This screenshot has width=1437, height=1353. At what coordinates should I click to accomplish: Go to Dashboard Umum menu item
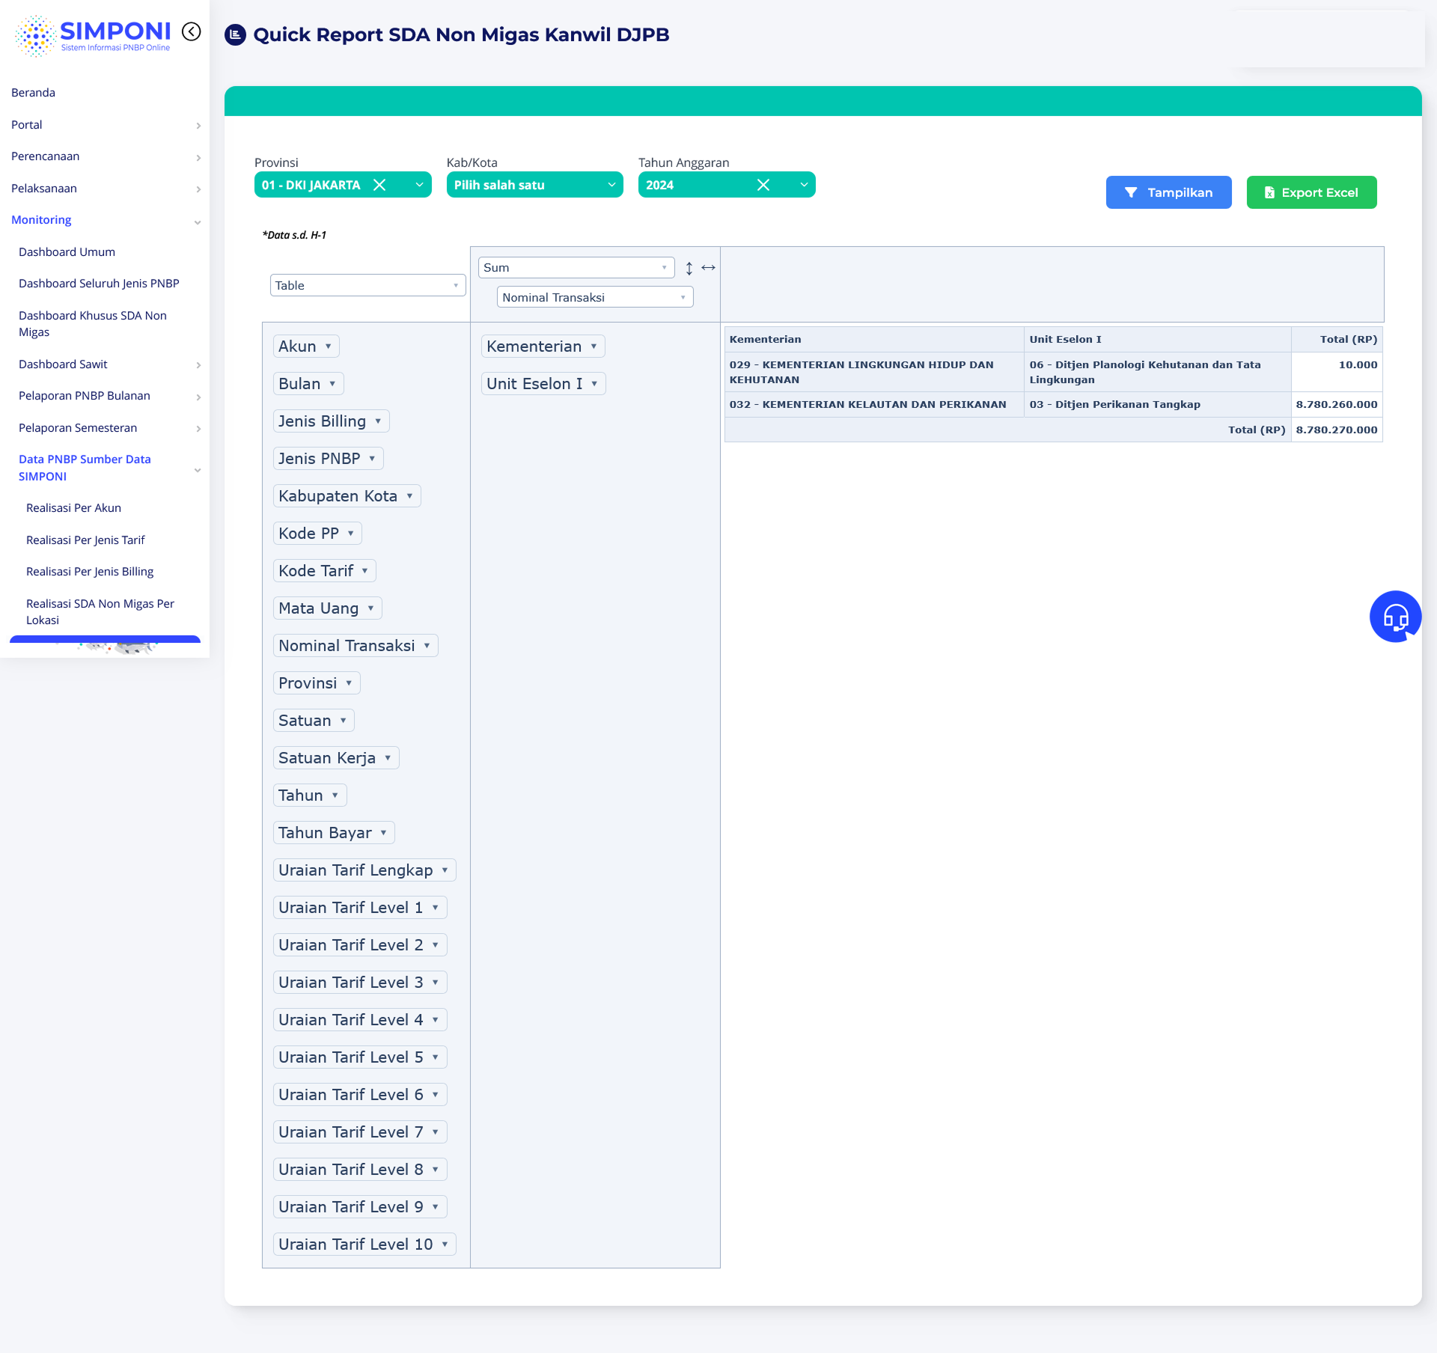pyautogui.click(x=67, y=252)
